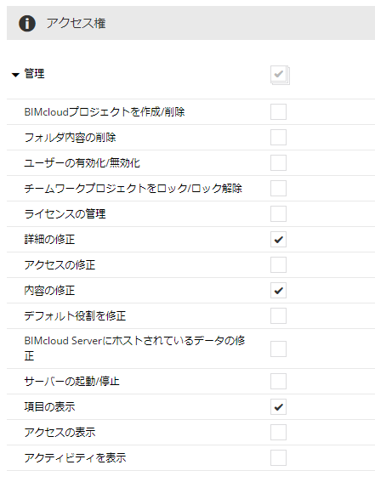Select the 管理 group label
This screenshot has width=375, height=482.
(34, 74)
